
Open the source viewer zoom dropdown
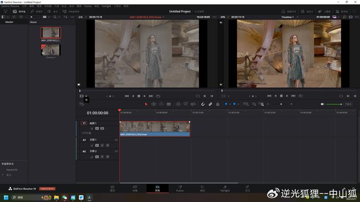pyautogui.click(x=86, y=17)
